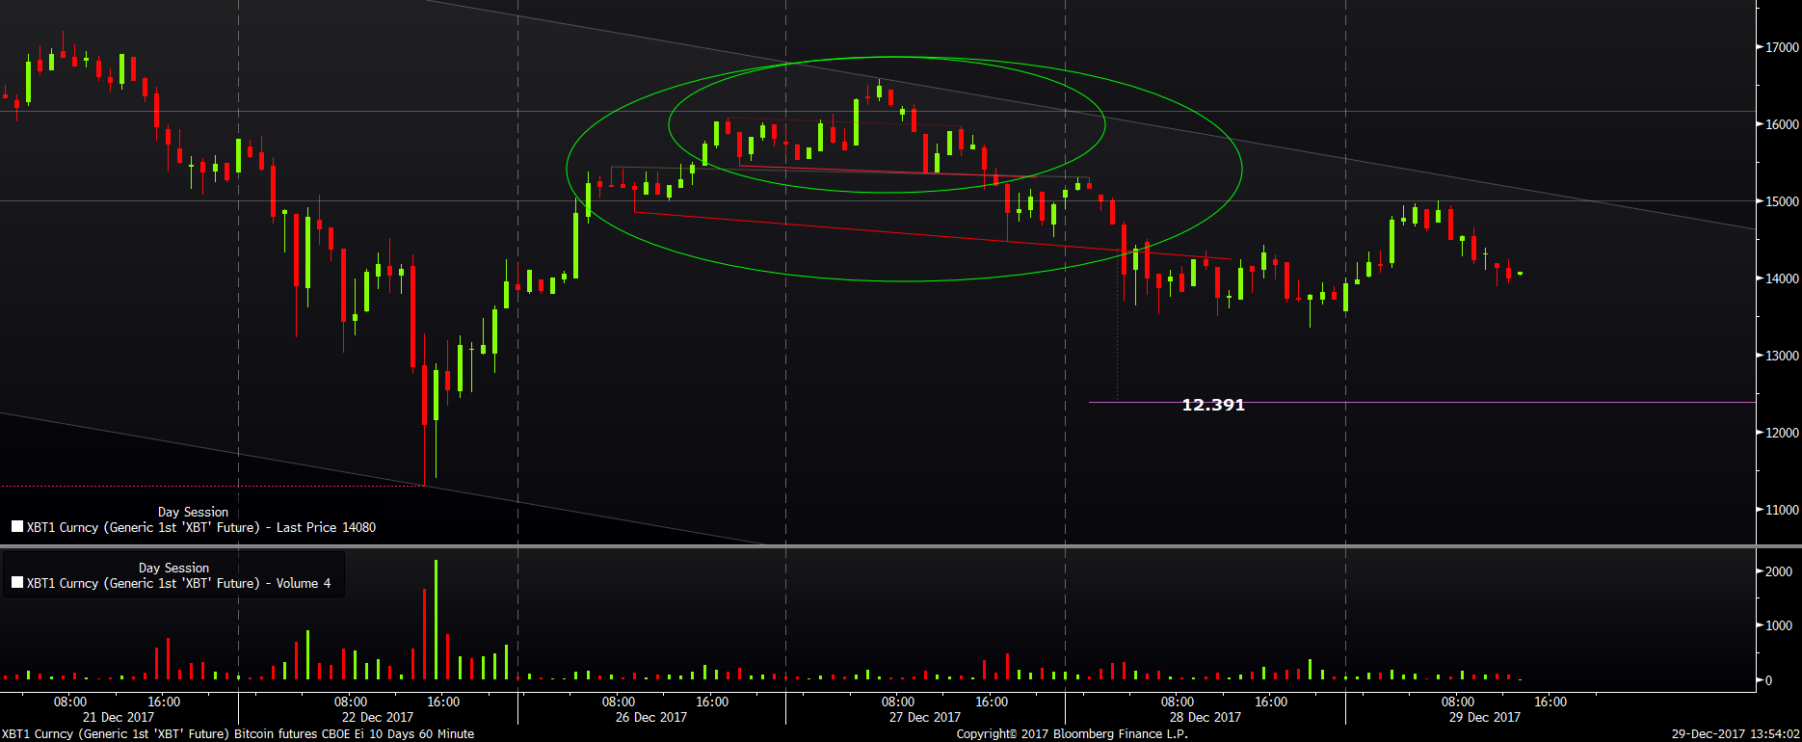Click the white legend square beside Volume 4
The image size is (1802, 742).
(17, 583)
